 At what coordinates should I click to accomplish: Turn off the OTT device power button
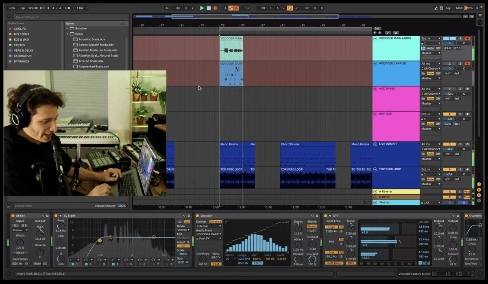coord(325,216)
